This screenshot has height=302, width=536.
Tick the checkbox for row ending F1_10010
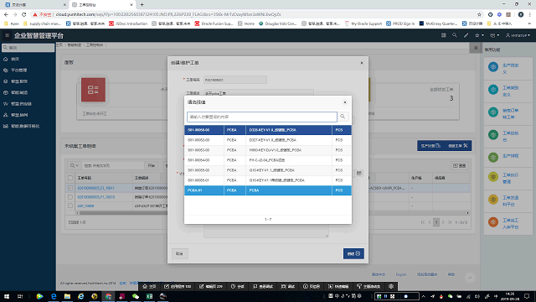coord(70,197)
